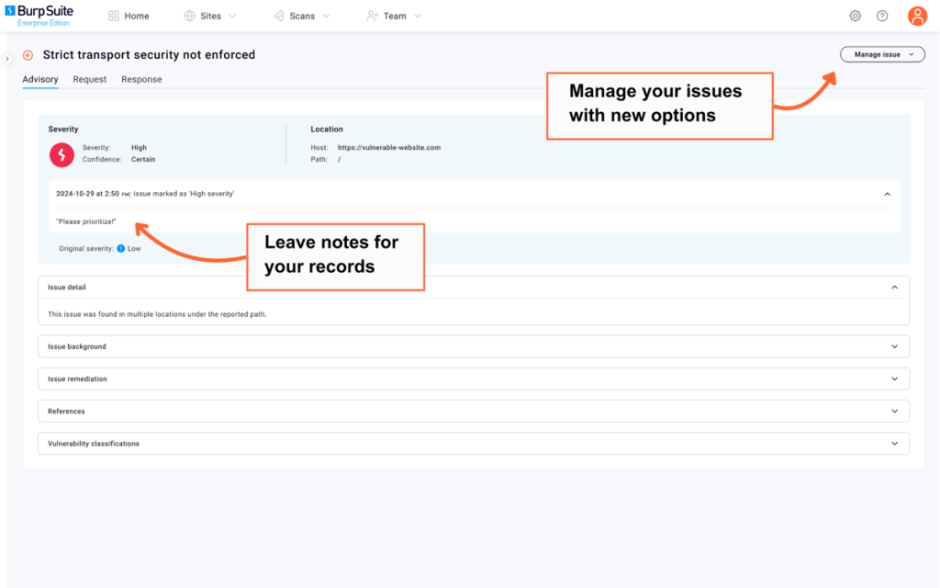Click the host URL https://vulnerable-website.com
The height and width of the screenshot is (588, 940).
click(x=389, y=148)
